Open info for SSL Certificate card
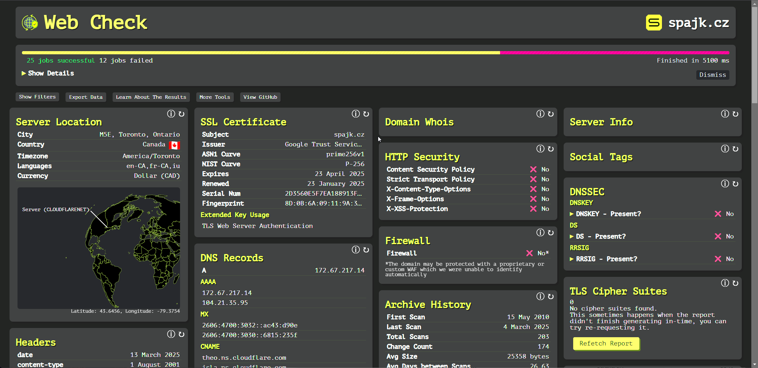Viewport: 758px width, 368px height. coord(356,114)
